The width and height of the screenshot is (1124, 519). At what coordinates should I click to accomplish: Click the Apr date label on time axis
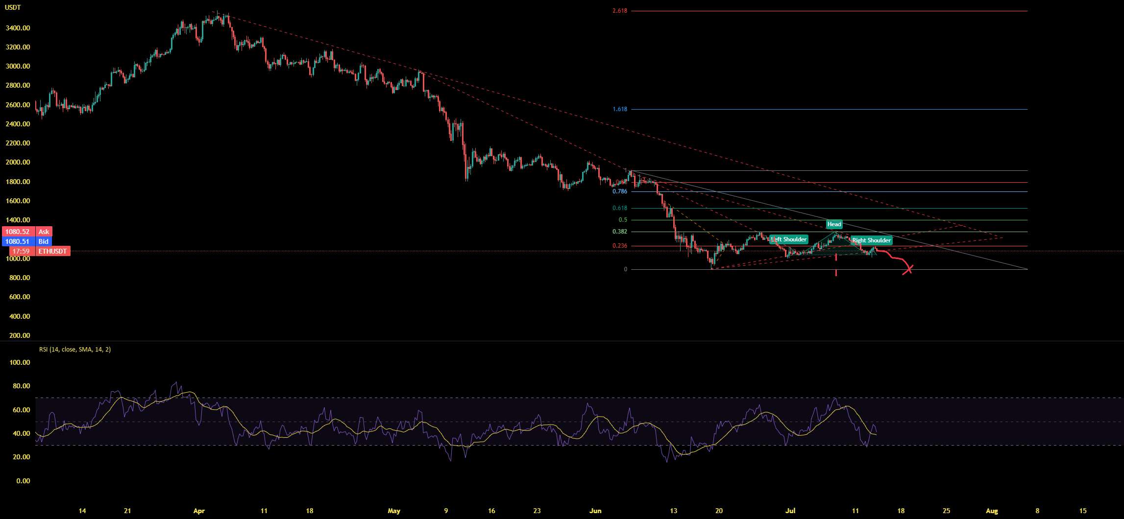tap(199, 511)
